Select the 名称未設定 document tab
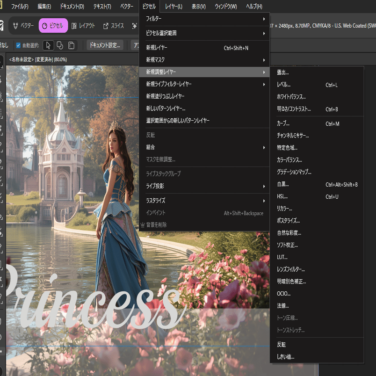Image resolution: width=376 pixels, height=376 pixels. coord(38,59)
